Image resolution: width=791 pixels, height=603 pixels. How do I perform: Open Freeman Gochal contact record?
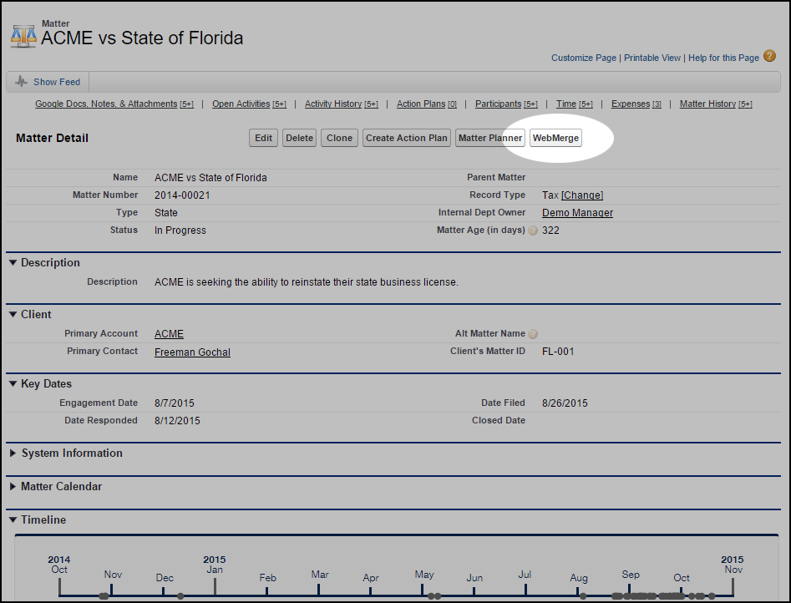pos(192,352)
